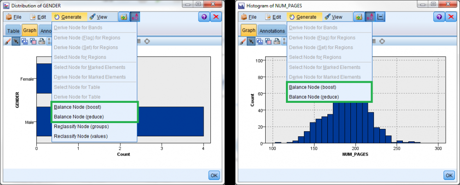Click add-to-project icon in GENDER menu bar
Viewport: 460px width, 185px height.
pyautogui.click(x=124, y=17)
